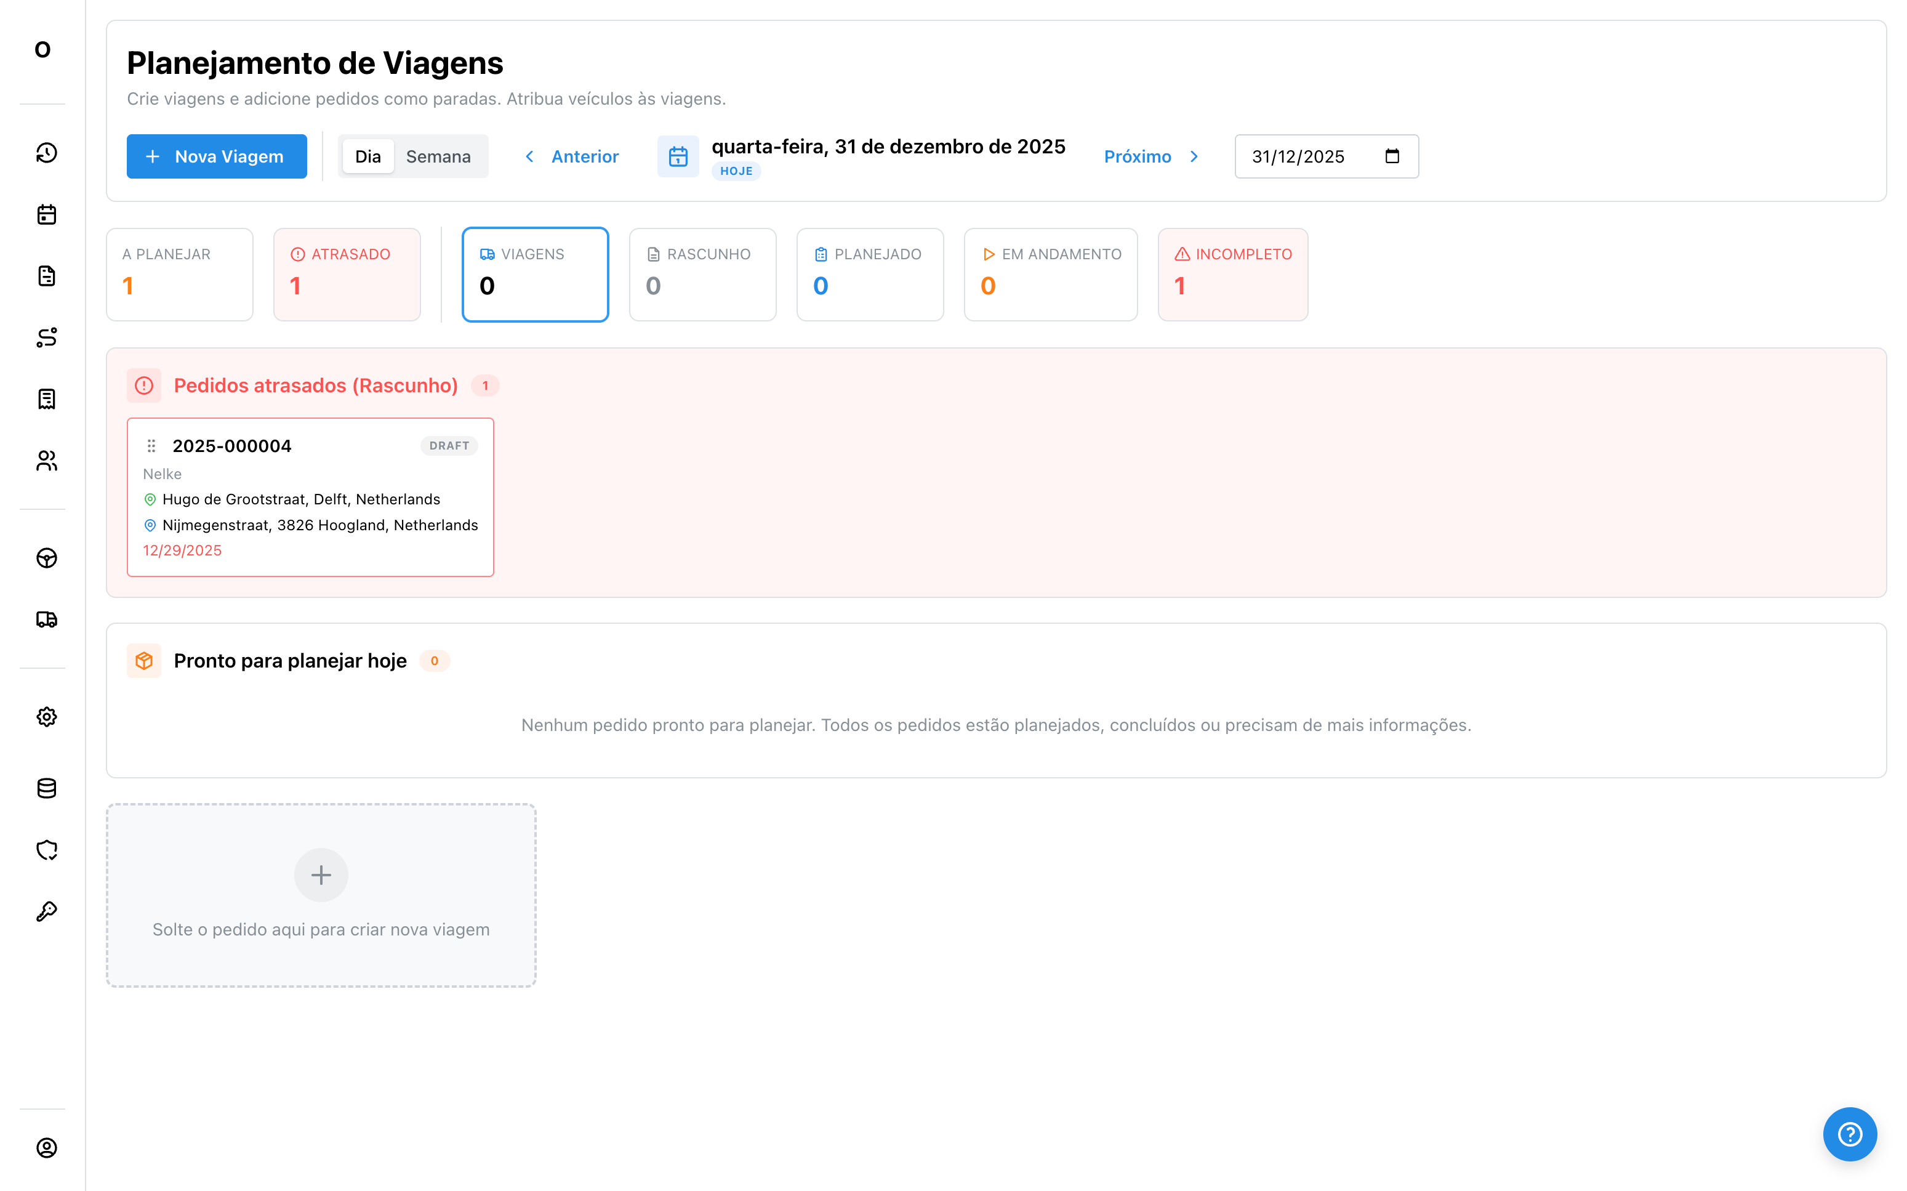The height and width of the screenshot is (1191, 1907).
Task: Select the steering wheel drivers icon
Action: tap(46, 558)
